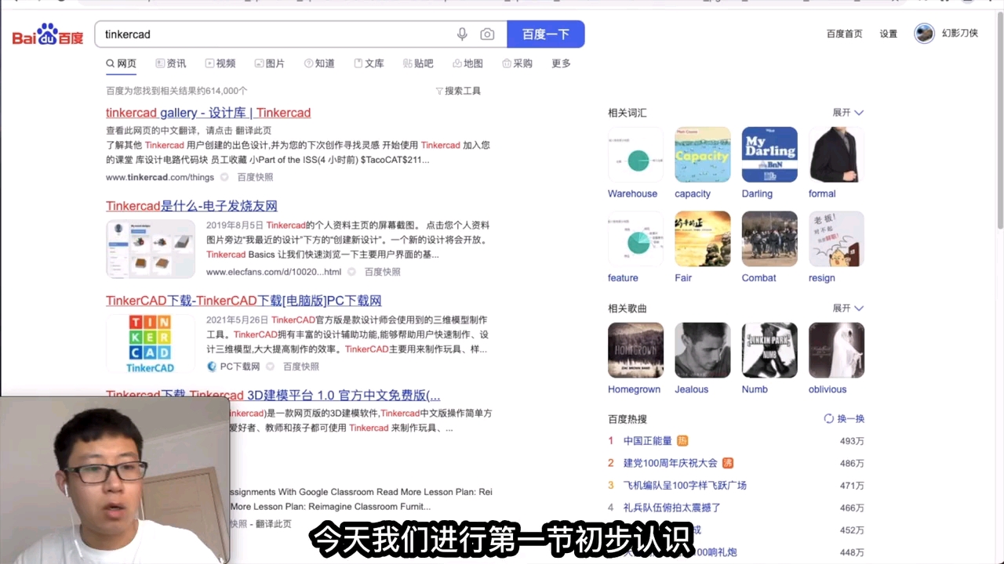Click the 百度热搜 heading

(x=627, y=419)
